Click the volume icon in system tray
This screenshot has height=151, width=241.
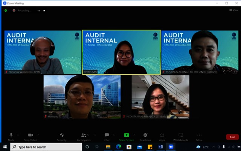tap(233, 147)
